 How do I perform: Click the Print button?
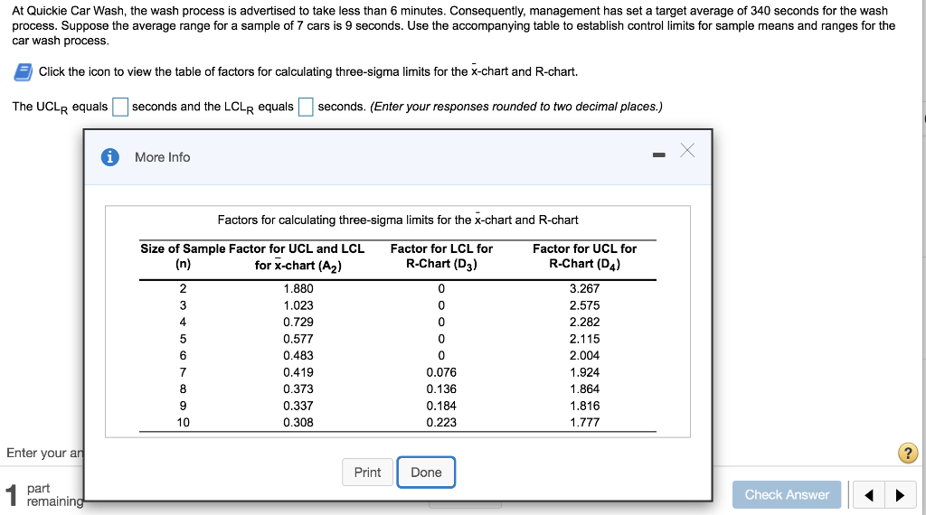(367, 473)
